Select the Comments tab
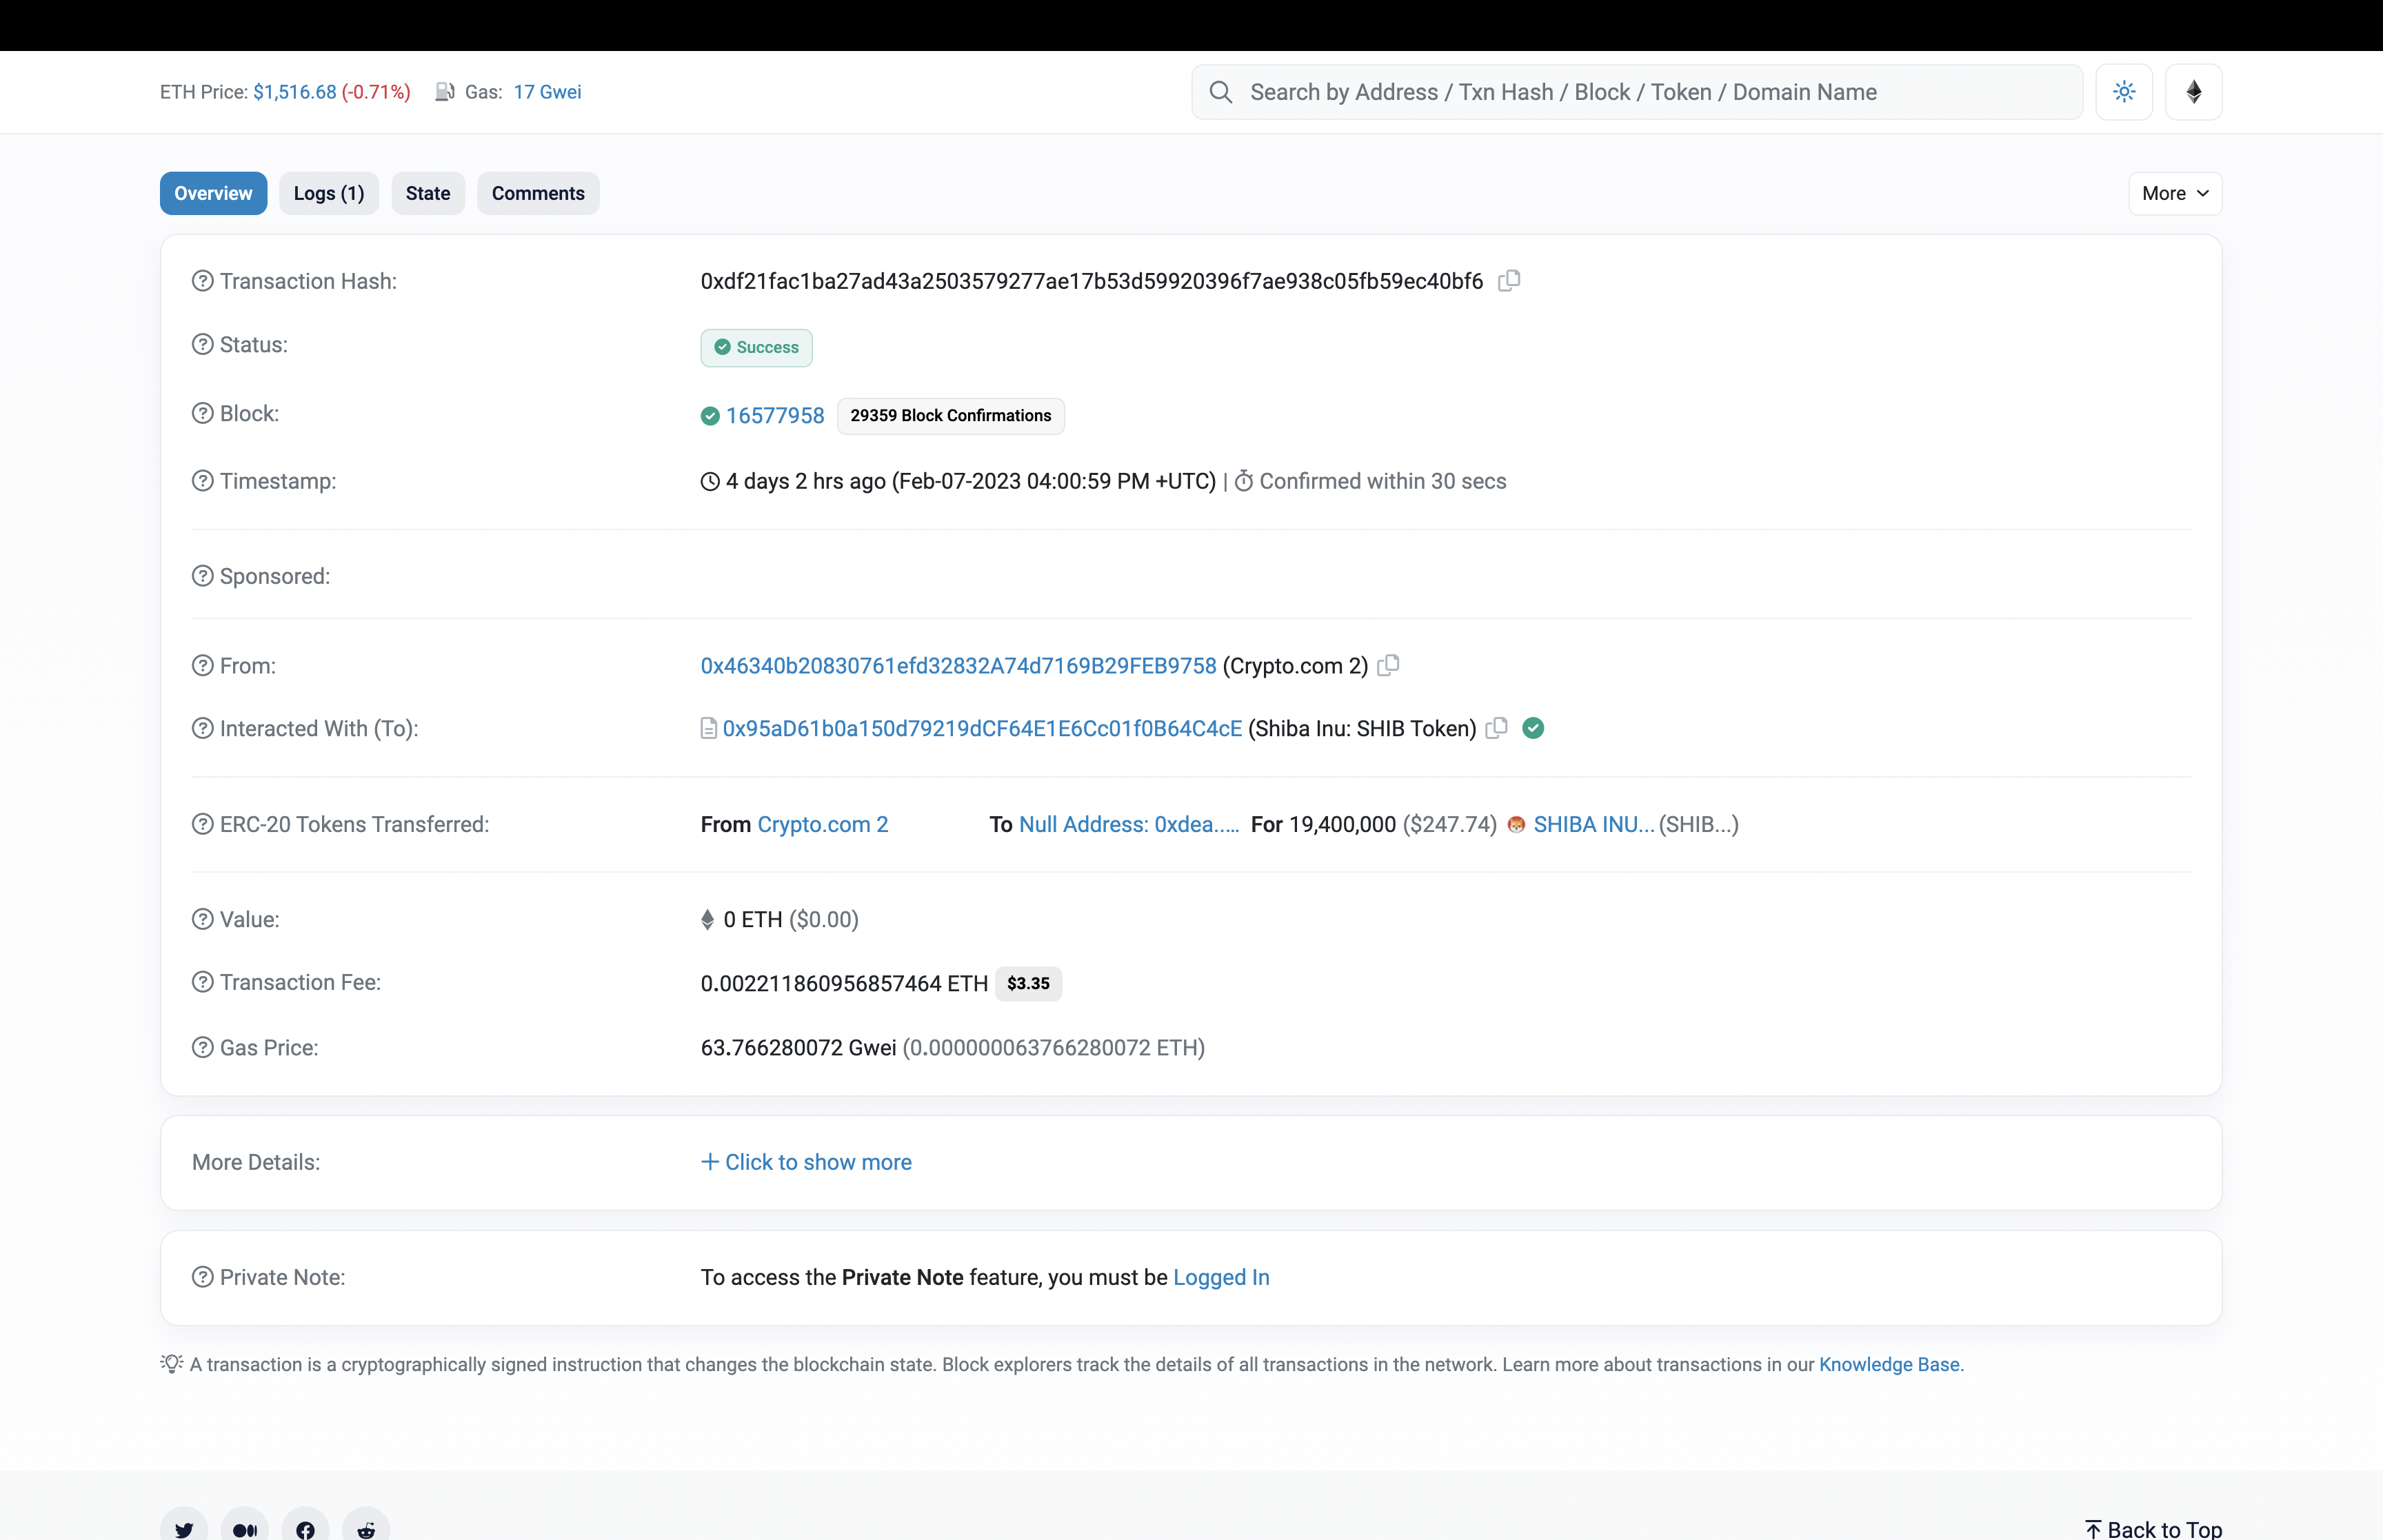 tap(538, 194)
